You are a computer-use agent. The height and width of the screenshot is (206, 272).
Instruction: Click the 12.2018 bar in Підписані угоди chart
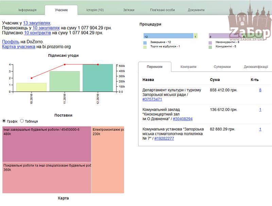coord(98,78)
